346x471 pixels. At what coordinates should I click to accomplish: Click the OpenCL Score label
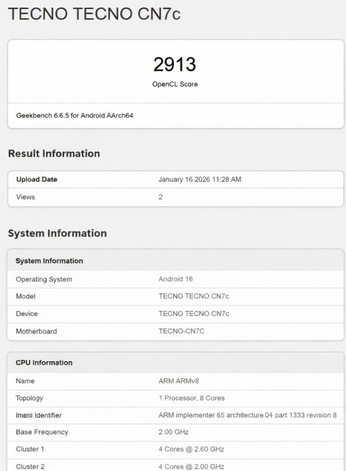click(x=175, y=84)
